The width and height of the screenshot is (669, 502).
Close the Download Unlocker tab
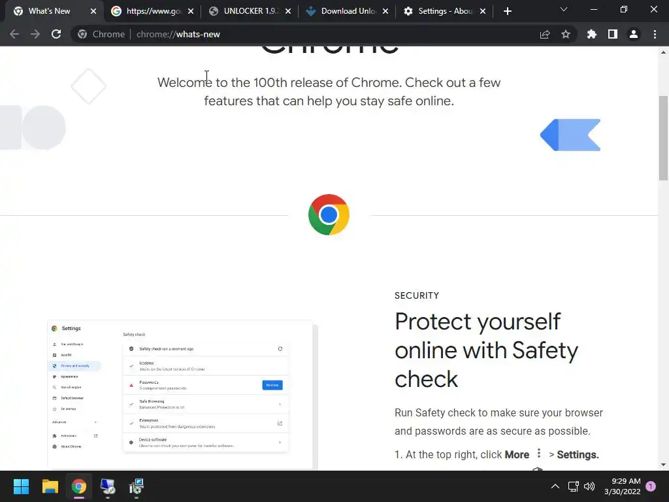click(385, 12)
